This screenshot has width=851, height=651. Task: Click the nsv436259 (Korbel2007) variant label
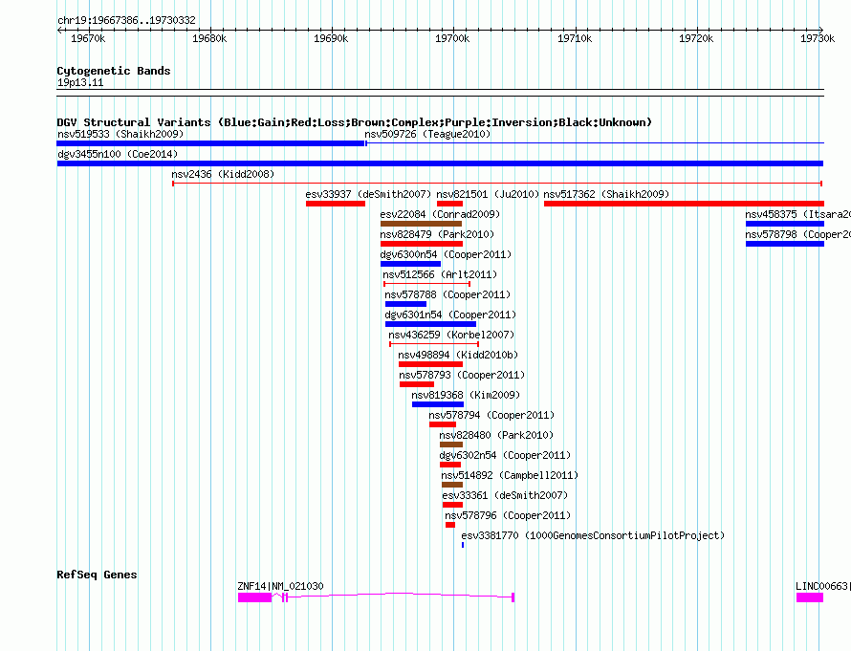[x=451, y=335]
